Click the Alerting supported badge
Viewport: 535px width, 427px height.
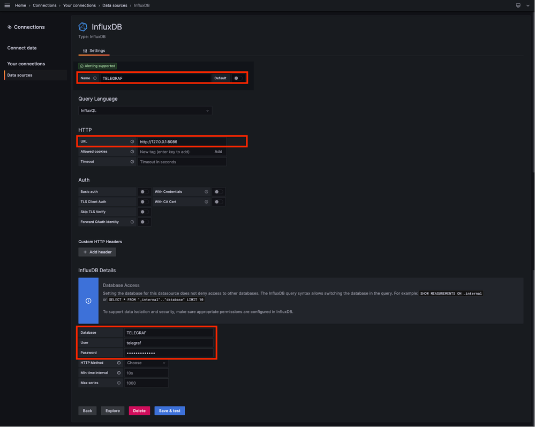tap(97, 66)
